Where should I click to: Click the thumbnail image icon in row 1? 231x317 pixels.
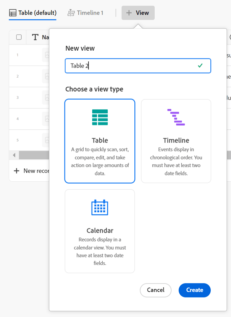coord(46,55)
